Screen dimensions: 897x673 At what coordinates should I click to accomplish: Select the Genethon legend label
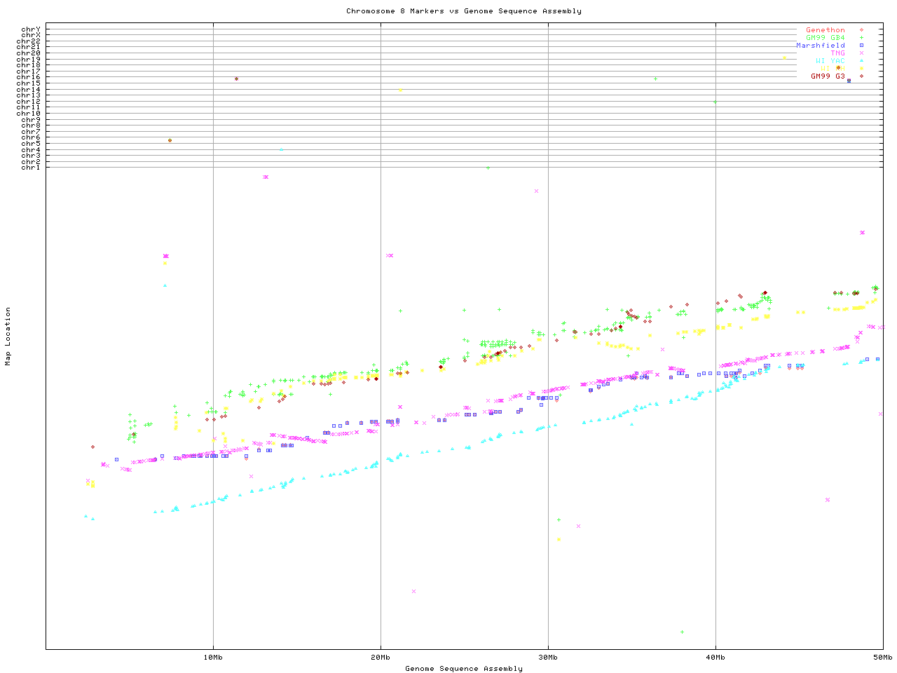(x=825, y=30)
